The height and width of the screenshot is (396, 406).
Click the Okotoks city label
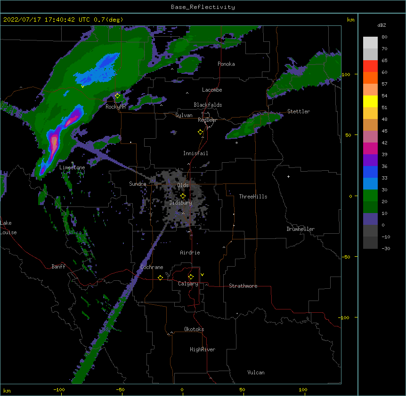click(194, 329)
